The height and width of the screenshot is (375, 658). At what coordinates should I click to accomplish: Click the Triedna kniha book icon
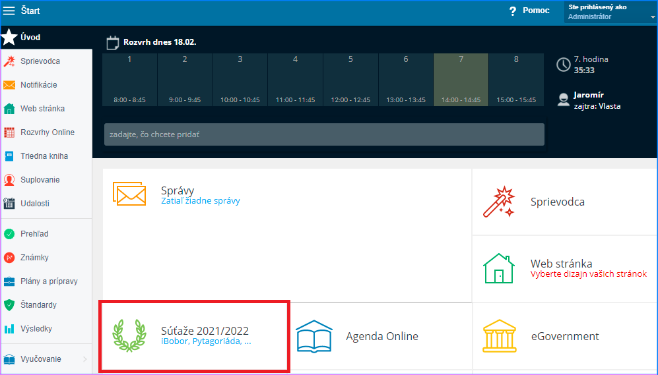[9, 156]
